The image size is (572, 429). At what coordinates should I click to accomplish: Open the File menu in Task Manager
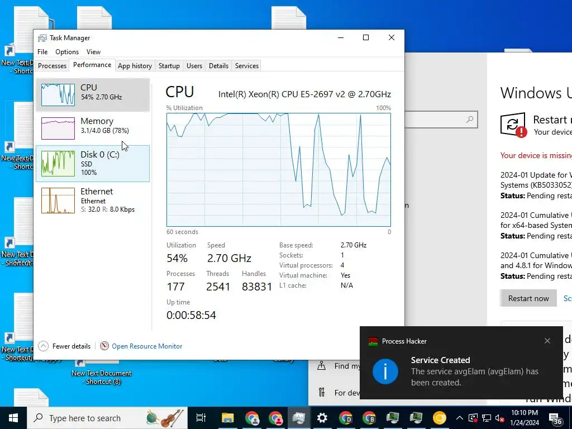pos(42,52)
